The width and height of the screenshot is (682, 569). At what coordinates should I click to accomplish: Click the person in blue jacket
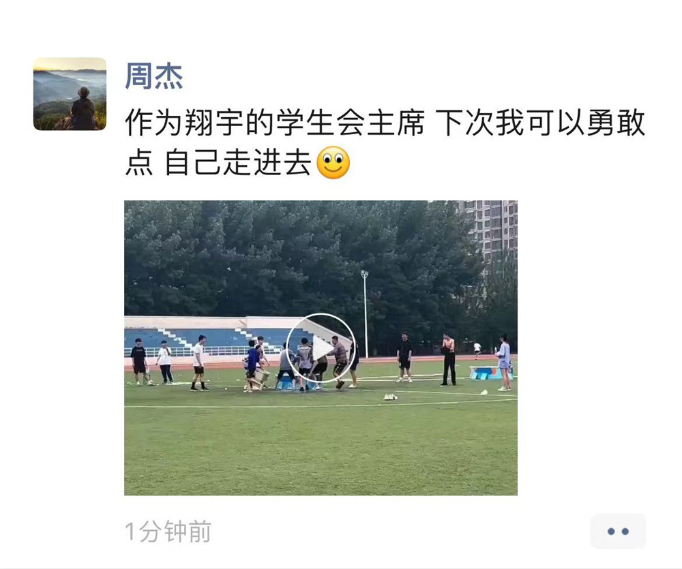pos(252,365)
